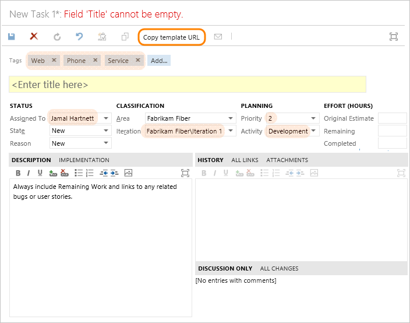
Task: Increase indent in the Description editor
Action: click(115, 173)
